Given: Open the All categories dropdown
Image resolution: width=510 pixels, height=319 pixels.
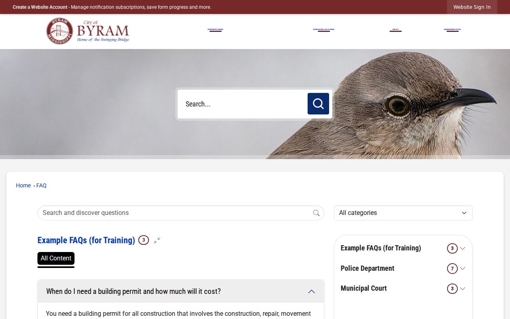Looking at the screenshot, I should pyautogui.click(x=403, y=213).
